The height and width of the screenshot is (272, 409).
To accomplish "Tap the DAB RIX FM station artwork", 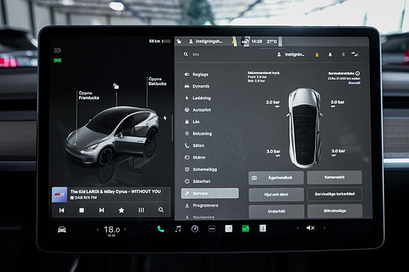I will click(x=60, y=195).
